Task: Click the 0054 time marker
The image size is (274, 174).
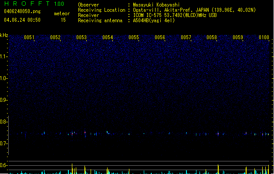Action: point(108,37)
